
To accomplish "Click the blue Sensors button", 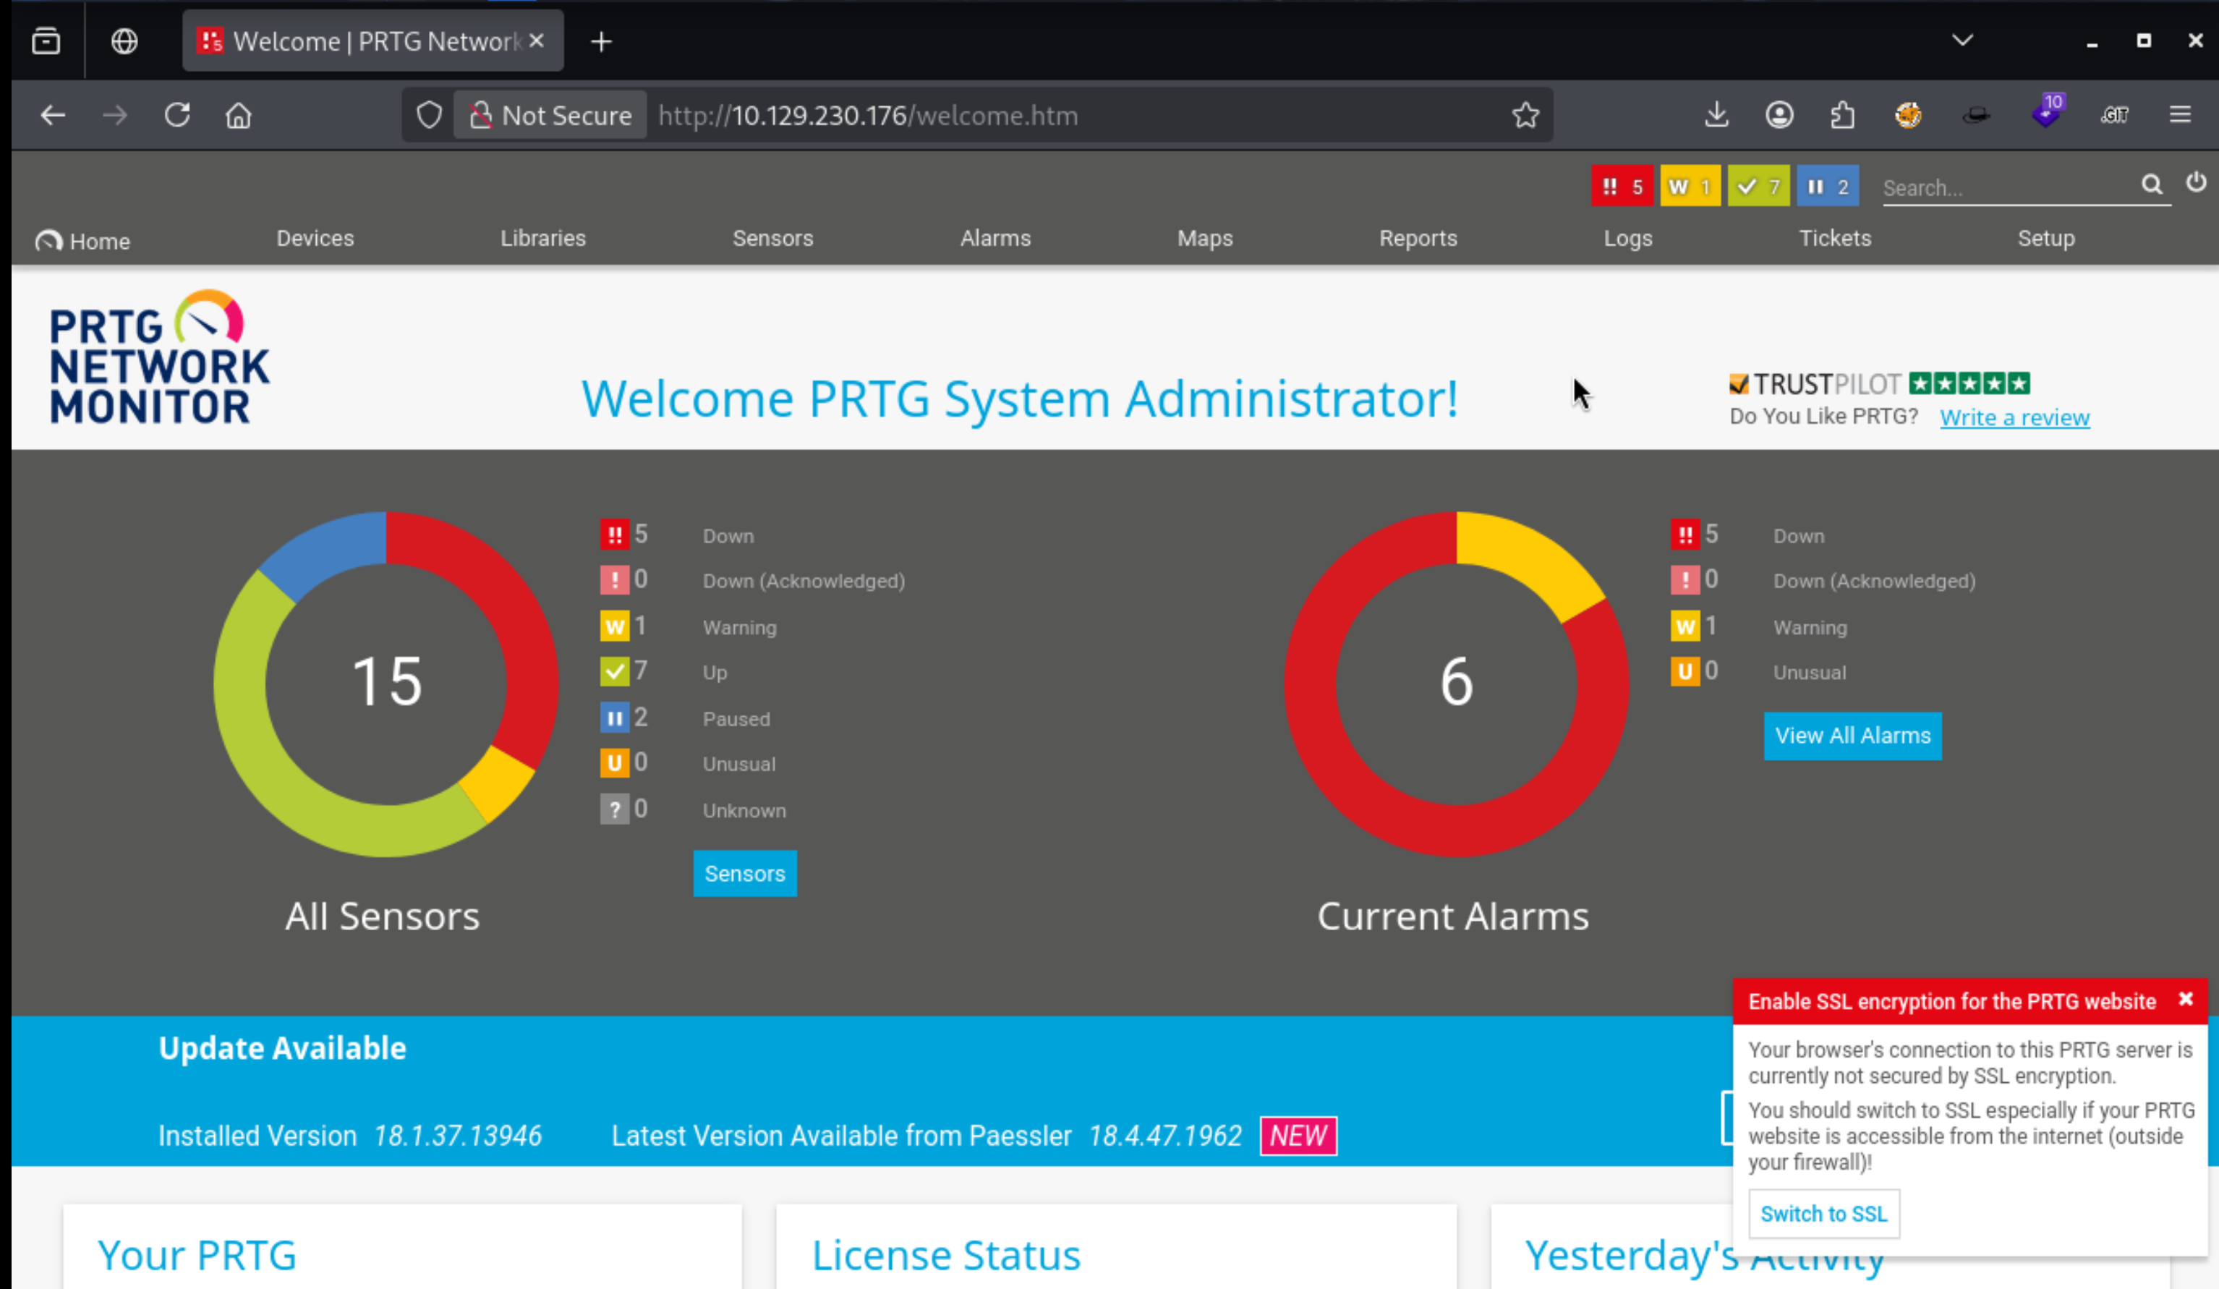I will [744, 873].
